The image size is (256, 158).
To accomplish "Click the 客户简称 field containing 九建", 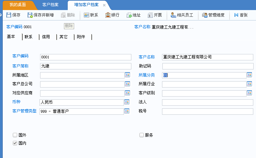I will pos(86,66).
